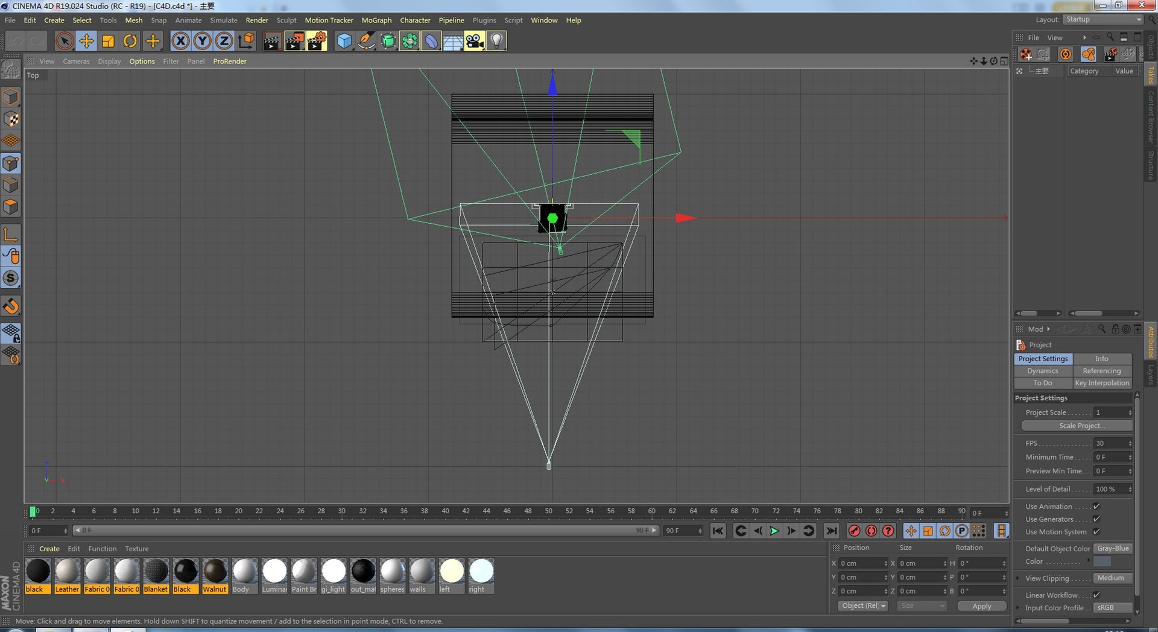Image resolution: width=1158 pixels, height=632 pixels.
Task: Open the Layout Startup dropdown
Action: pos(1103,19)
